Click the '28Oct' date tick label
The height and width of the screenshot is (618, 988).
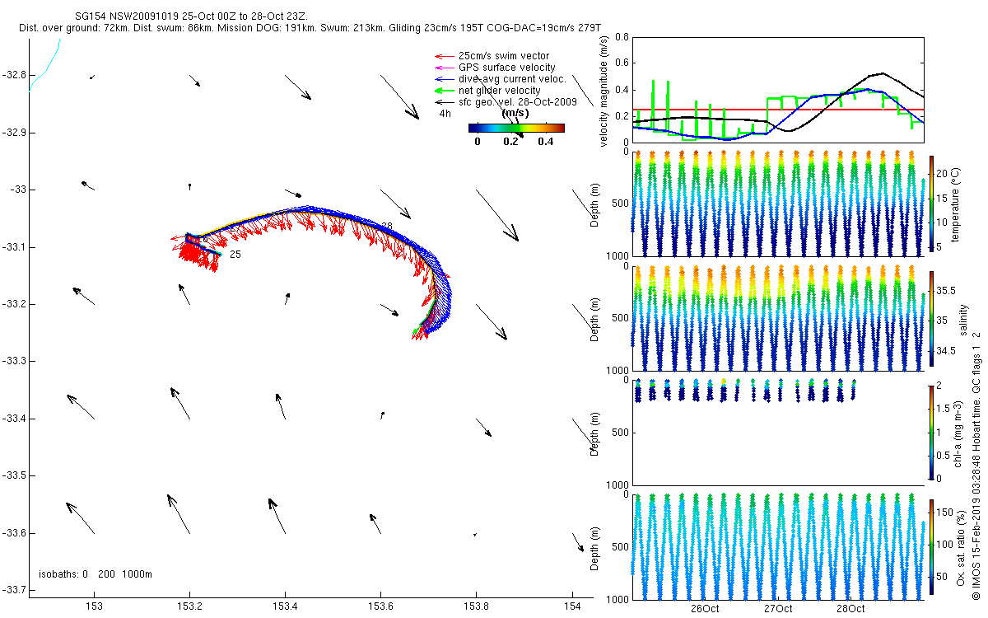point(850,609)
